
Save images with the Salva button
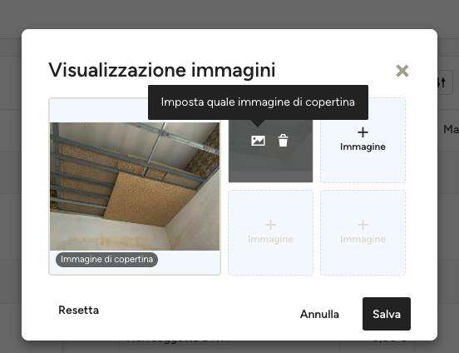pyautogui.click(x=387, y=314)
